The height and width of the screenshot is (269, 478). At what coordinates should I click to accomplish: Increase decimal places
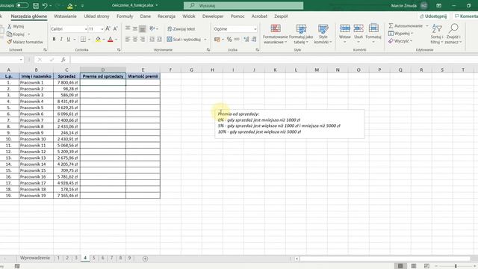246,40
